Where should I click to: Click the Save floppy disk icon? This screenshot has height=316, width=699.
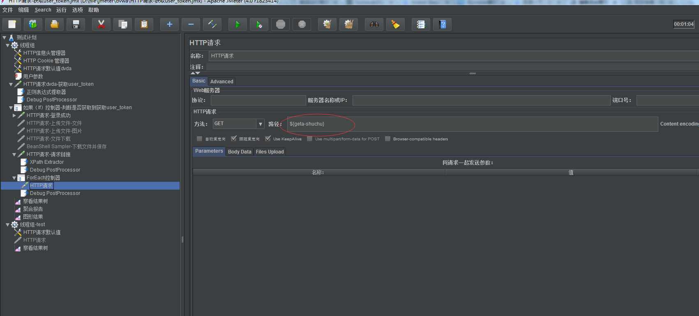tap(76, 24)
